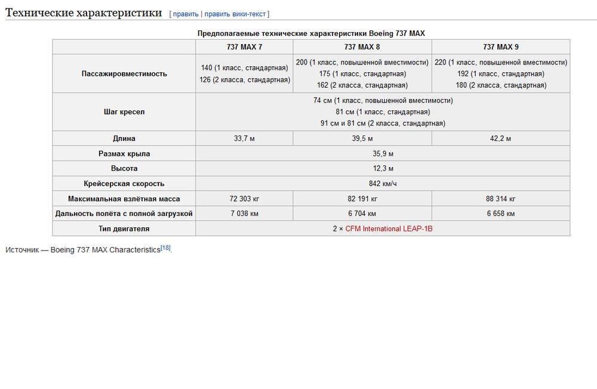Click the source line "Источник — Boeing 737 MAX Characteristics"
597x389 pixels.
[83, 250]
